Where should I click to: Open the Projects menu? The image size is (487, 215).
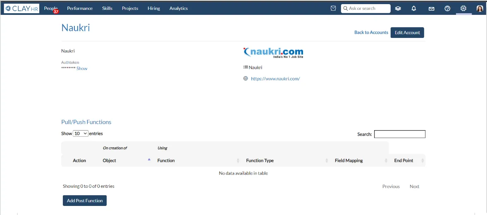coord(130,8)
